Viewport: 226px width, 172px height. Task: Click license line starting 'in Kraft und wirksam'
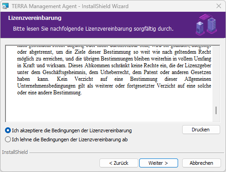pyautogui.click(x=114, y=65)
